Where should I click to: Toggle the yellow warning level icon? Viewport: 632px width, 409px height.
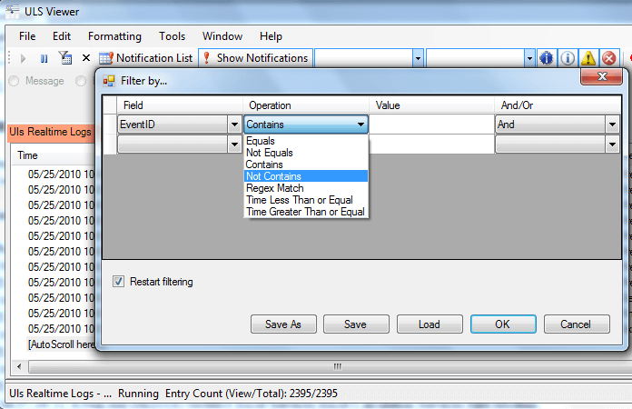[x=588, y=58]
